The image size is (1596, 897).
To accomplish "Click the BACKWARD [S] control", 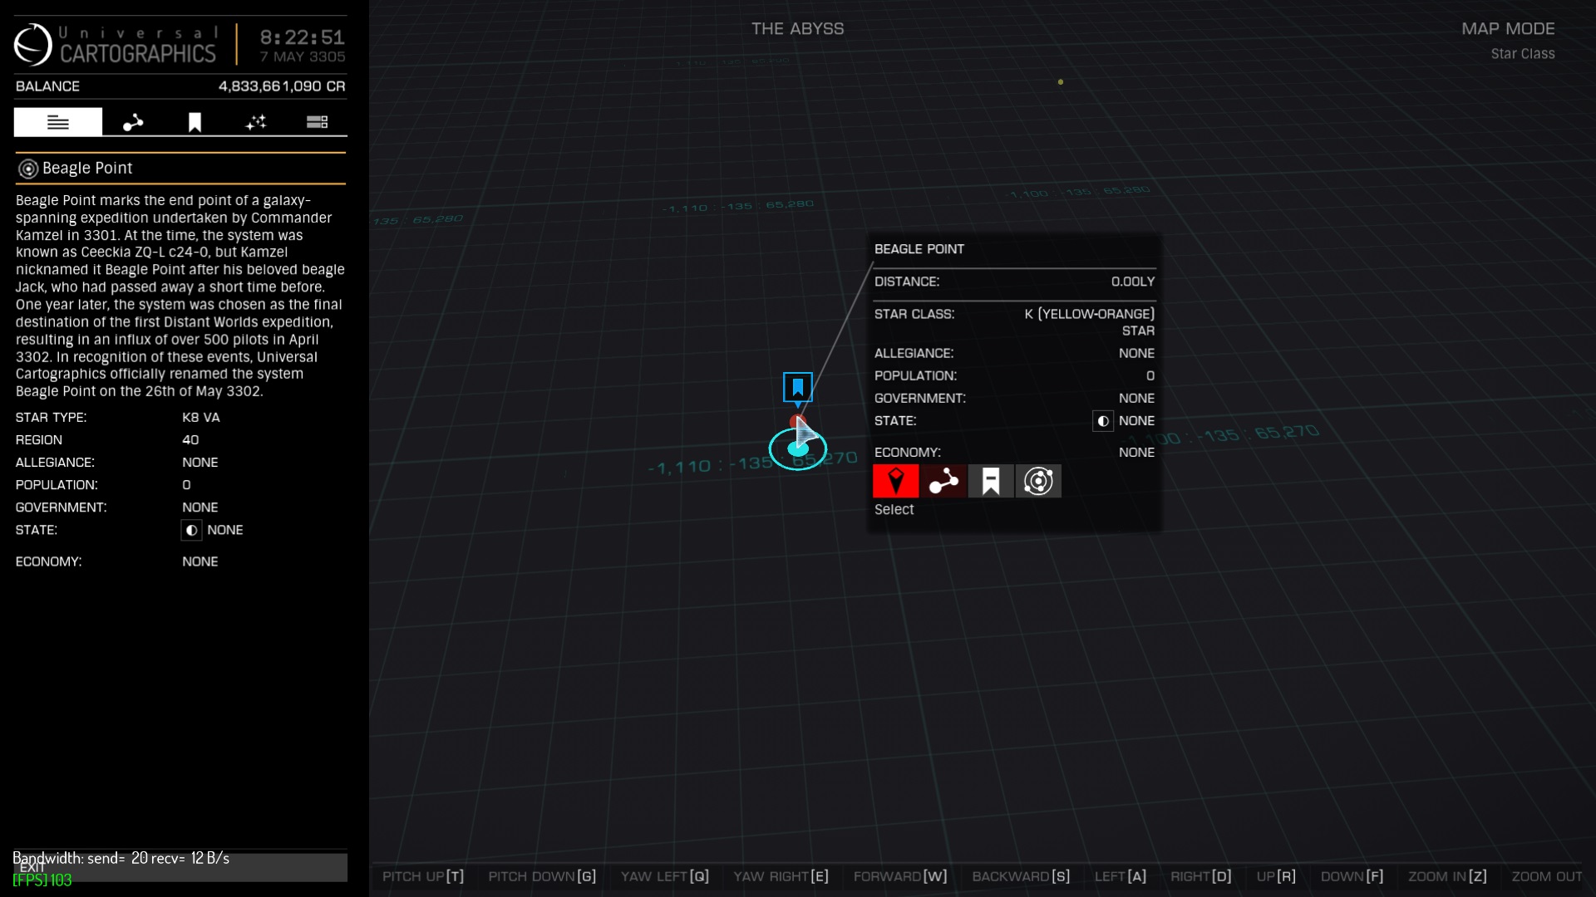I will 1021,876.
